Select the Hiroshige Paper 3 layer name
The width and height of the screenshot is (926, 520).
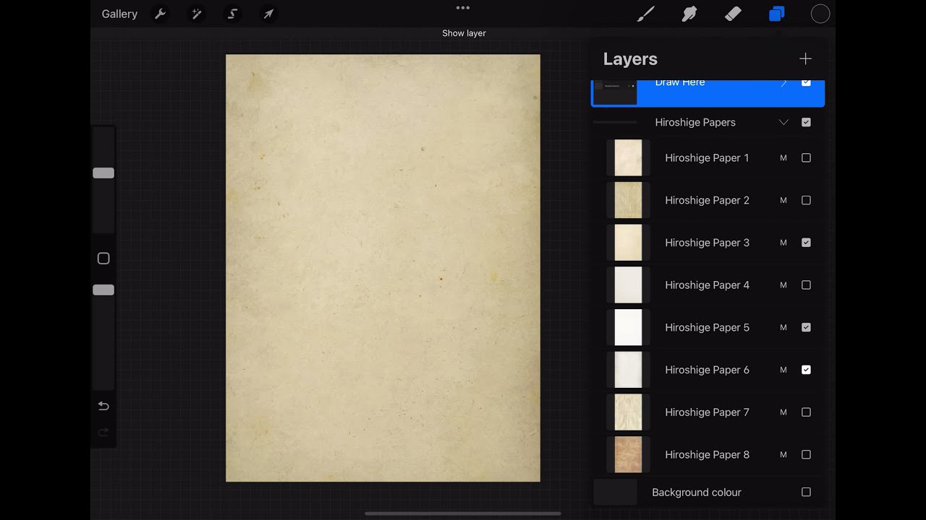pyautogui.click(x=708, y=243)
